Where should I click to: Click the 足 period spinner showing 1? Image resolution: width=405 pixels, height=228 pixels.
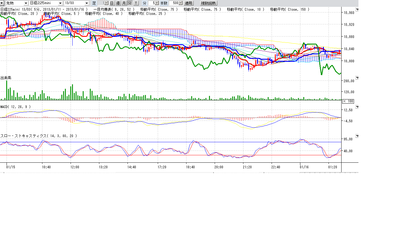point(104,3)
